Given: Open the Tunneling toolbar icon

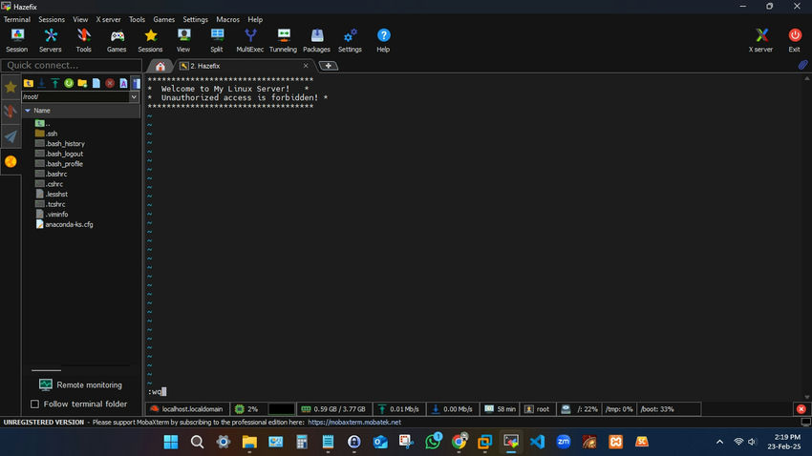Looking at the screenshot, I should point(284,40).
